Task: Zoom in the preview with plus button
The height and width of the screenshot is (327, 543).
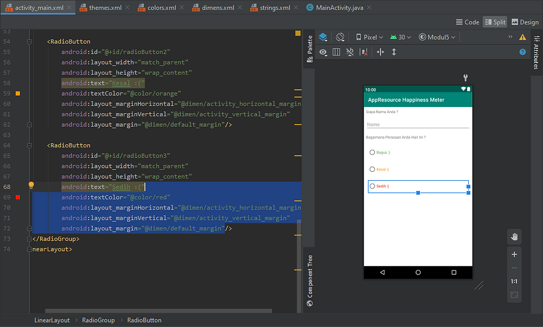Action: [x=514, y=254]
